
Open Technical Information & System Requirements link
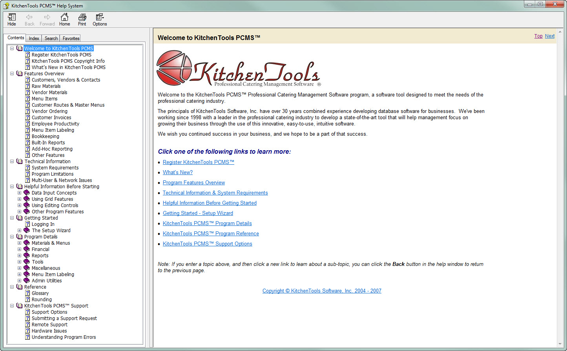tap(215, 193)
